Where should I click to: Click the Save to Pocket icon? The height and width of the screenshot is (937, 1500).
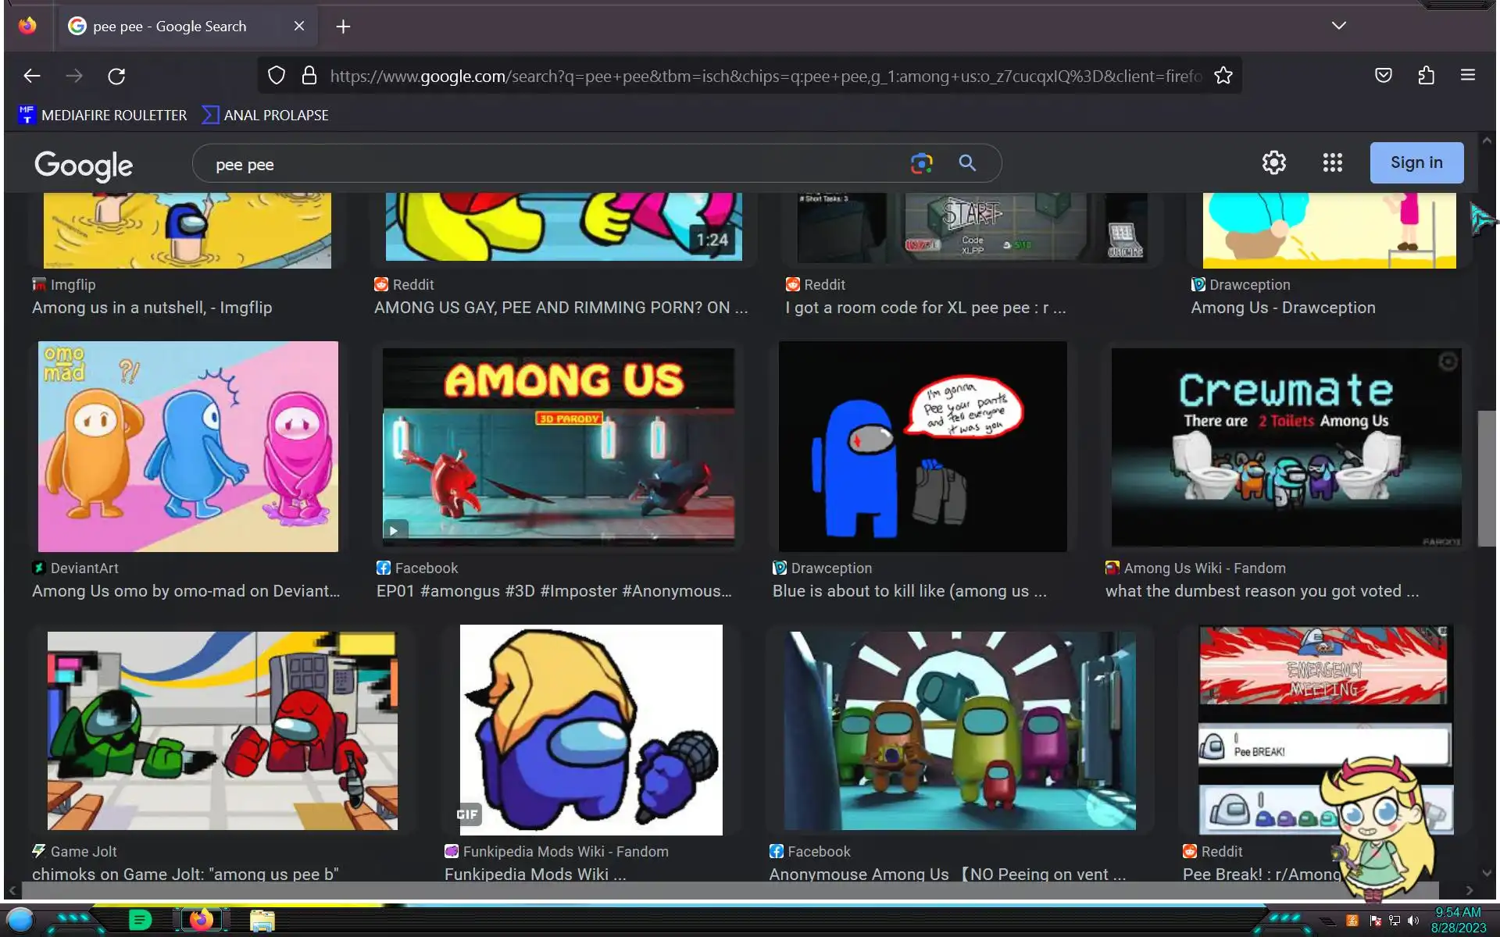click(1383, 76)
